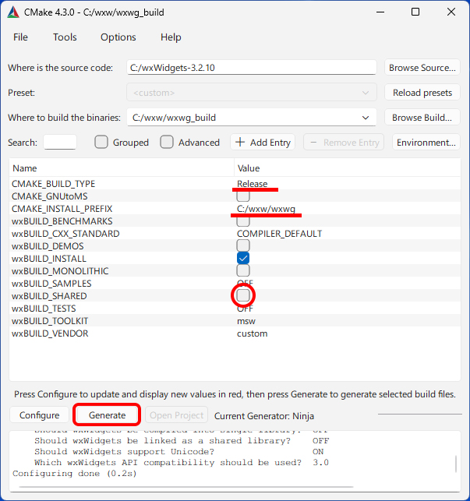Click the progress bar next to generator
470x501 pixels.
point(420,415)
